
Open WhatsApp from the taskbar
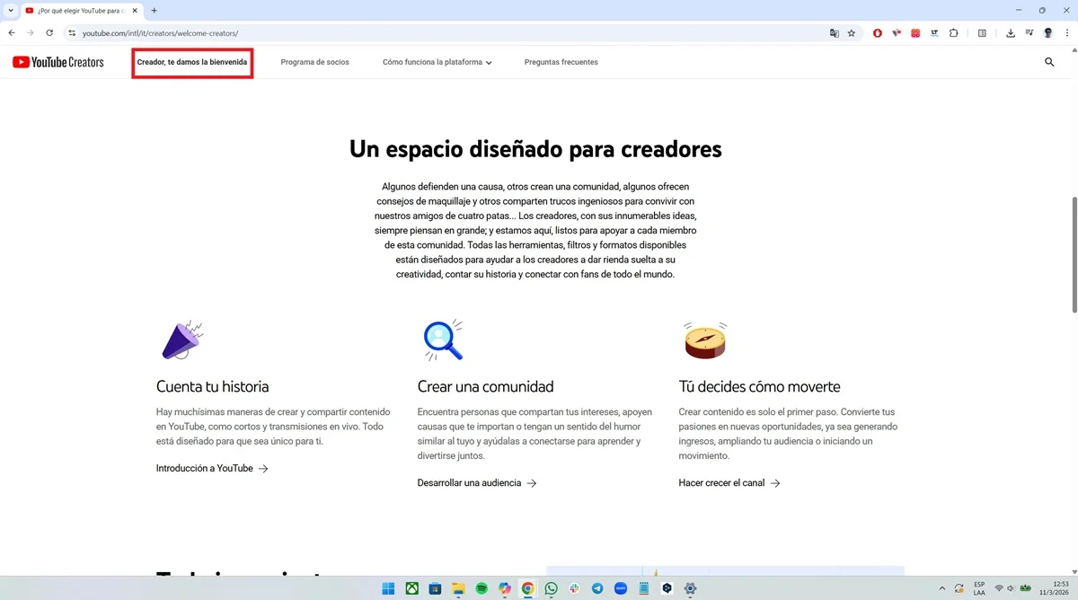[x=551, y=588]
